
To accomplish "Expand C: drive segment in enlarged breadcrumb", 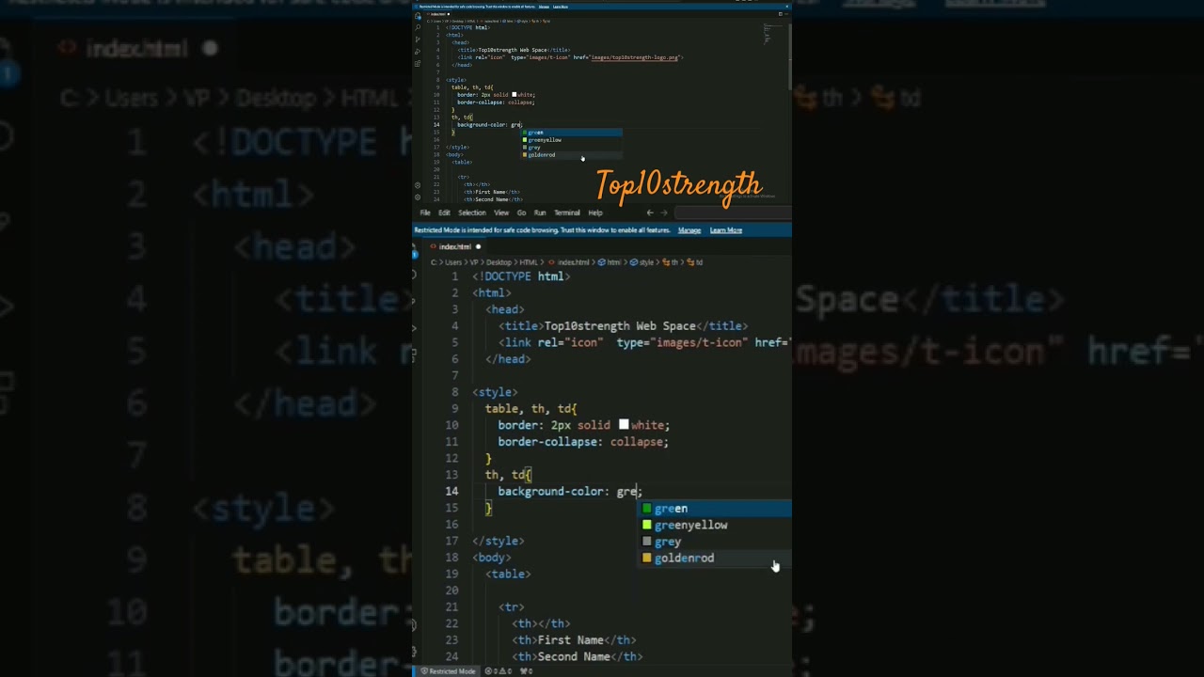I will (x=434, y=262).
